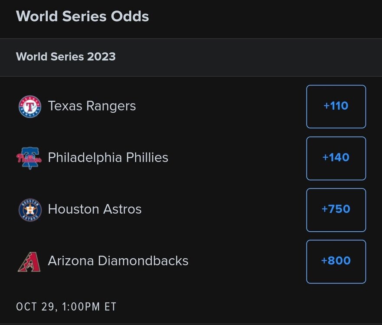This screenshot has height=325, width=382.
Task: Add Astros odds to the bet slip
Action: coord(336,210)
